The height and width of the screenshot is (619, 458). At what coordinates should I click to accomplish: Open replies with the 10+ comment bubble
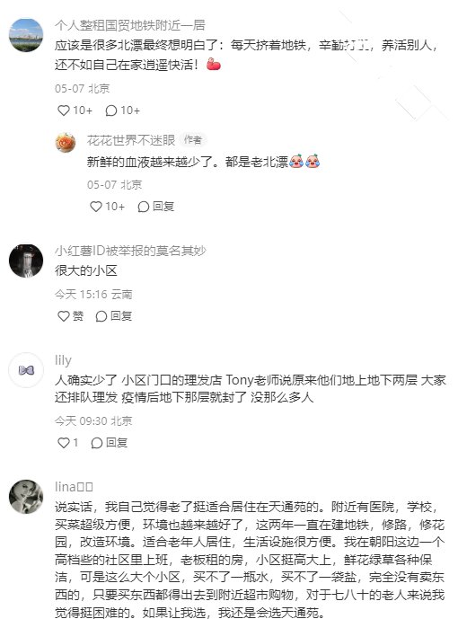(x=122, y=111)
